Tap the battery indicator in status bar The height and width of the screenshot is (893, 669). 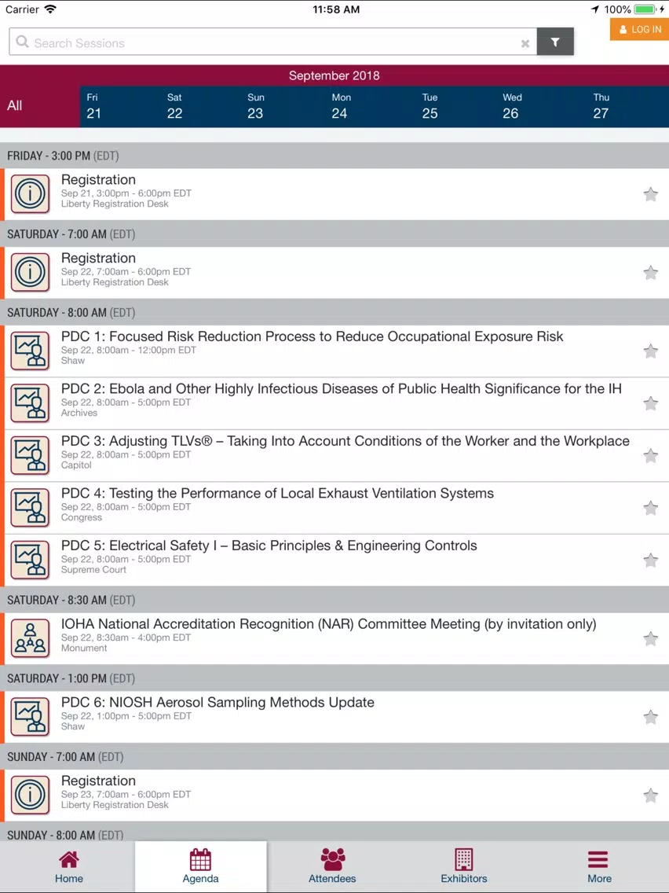click(646, 9)
